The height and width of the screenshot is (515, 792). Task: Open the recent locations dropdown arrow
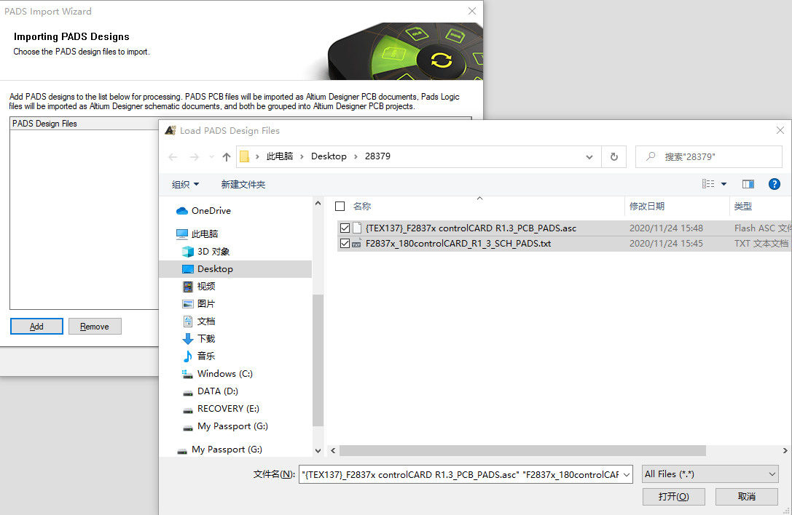pyautogui.click(x=211, y=157)
